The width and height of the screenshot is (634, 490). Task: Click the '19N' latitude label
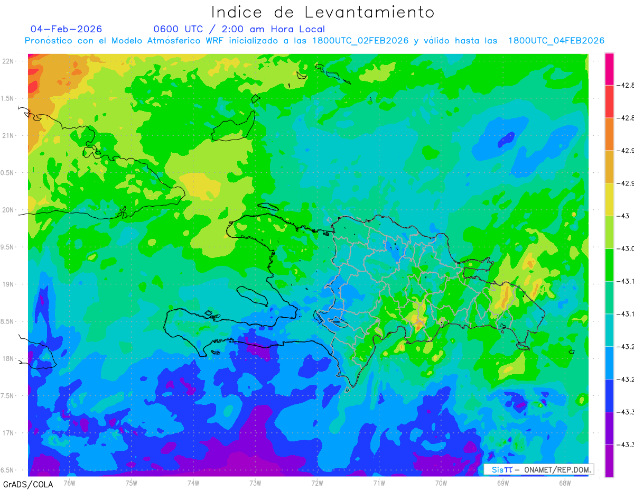click(x=9, y=284)
